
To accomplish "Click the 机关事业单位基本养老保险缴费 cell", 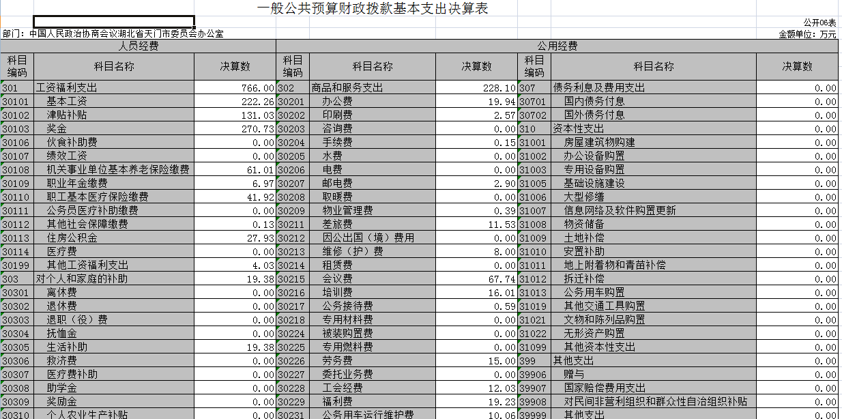I will (x=114, y=170).
